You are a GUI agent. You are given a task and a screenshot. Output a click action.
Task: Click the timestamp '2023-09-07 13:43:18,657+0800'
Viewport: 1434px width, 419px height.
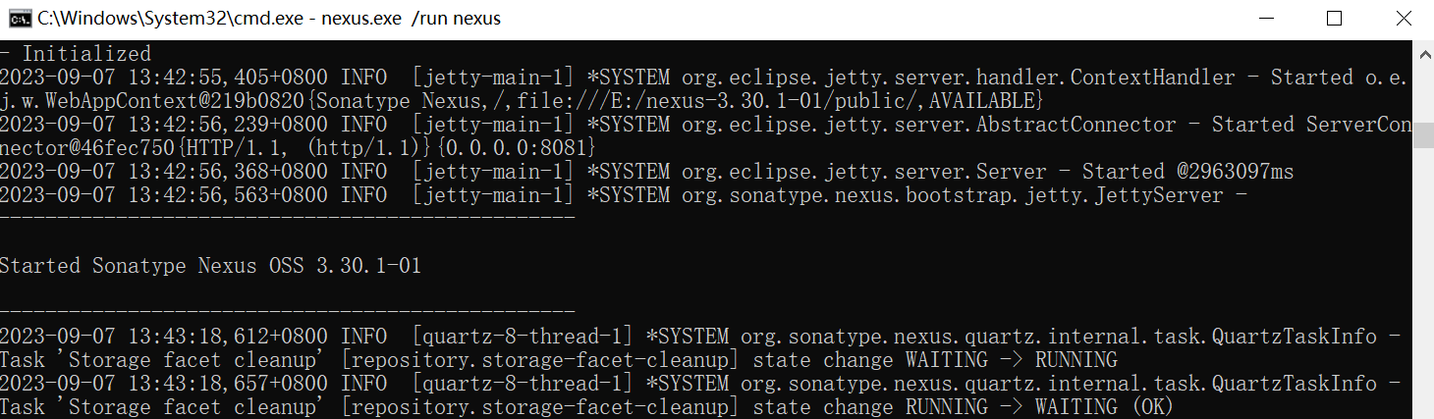coord(164,384)
